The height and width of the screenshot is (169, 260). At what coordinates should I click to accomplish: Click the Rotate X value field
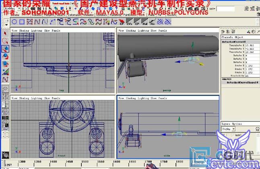point(252,55)
